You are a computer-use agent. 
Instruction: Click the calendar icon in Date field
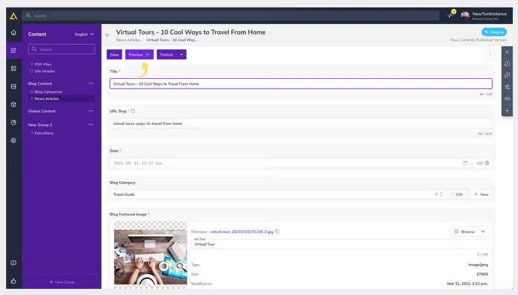[x=466, y=163]
